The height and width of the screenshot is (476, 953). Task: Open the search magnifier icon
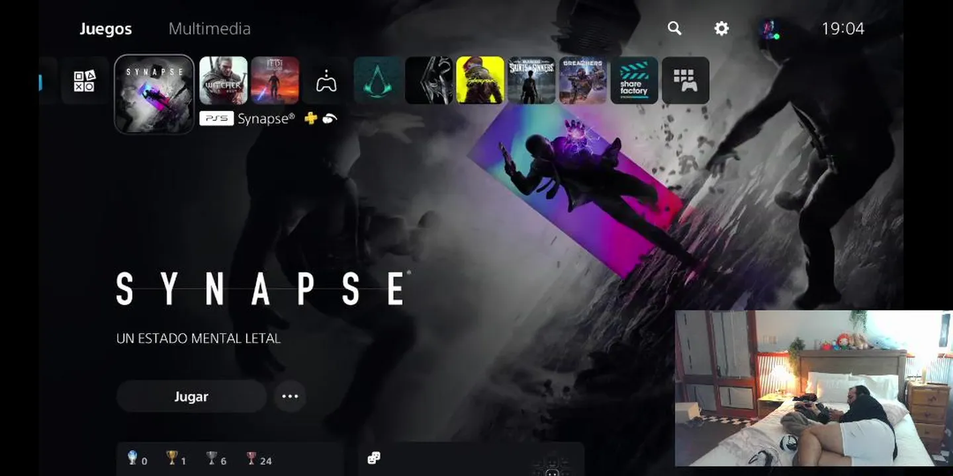674,28
